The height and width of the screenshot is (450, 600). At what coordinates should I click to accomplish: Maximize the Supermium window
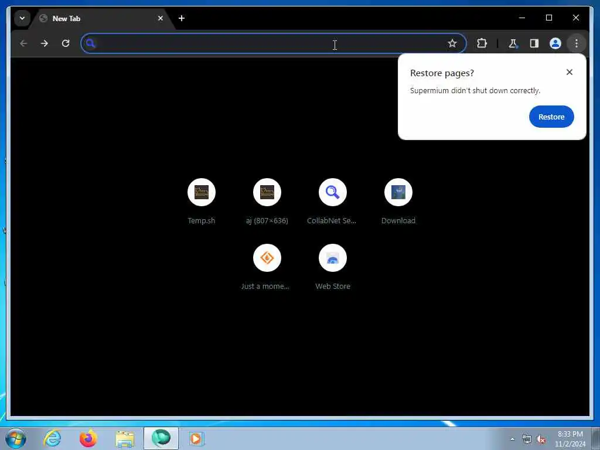548,18
